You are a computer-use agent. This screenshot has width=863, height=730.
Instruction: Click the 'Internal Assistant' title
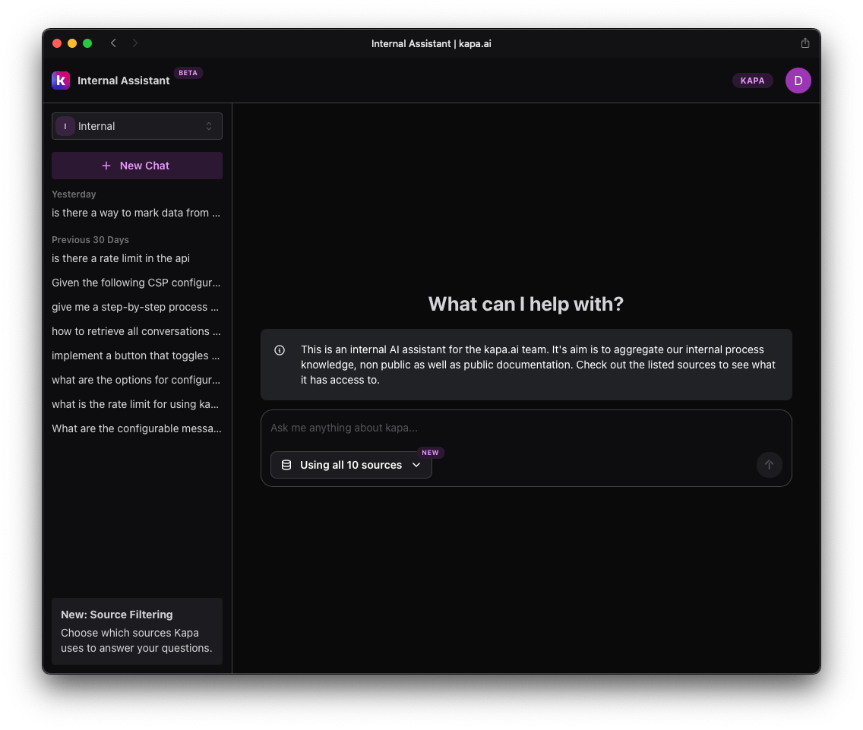[123, 81]
